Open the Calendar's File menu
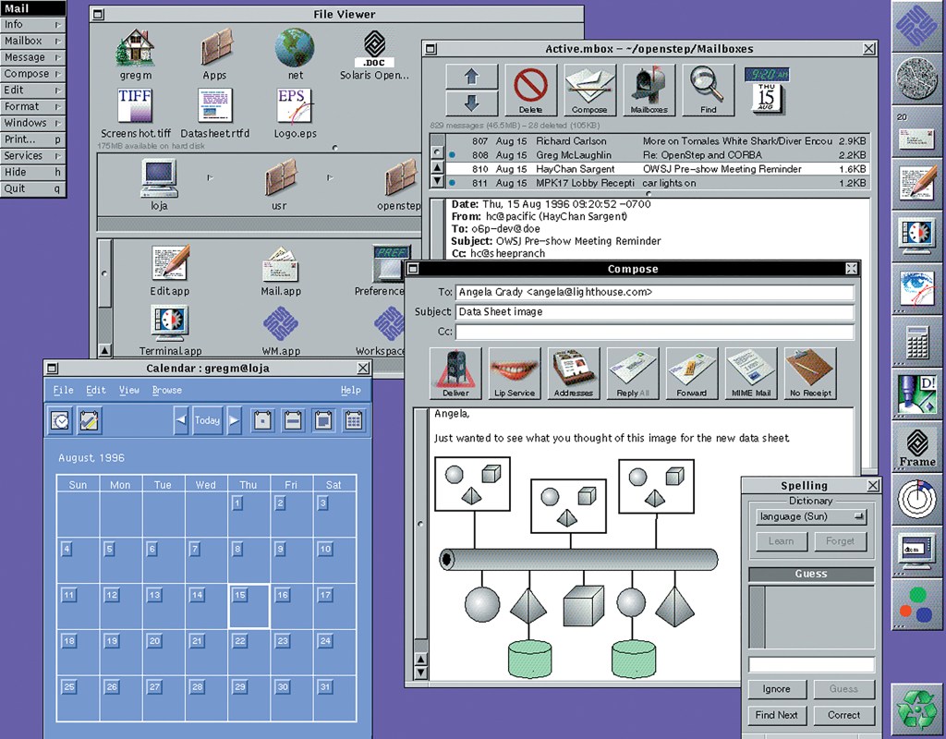Image resolution: width=946 pixels, height=739 pixels. click(64, 391)
